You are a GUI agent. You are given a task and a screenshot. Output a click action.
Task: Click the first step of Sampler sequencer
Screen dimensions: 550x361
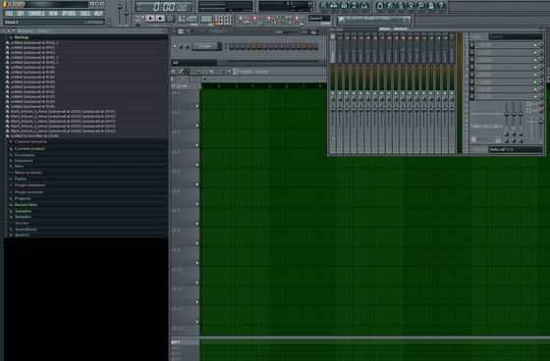click(232, 46)
